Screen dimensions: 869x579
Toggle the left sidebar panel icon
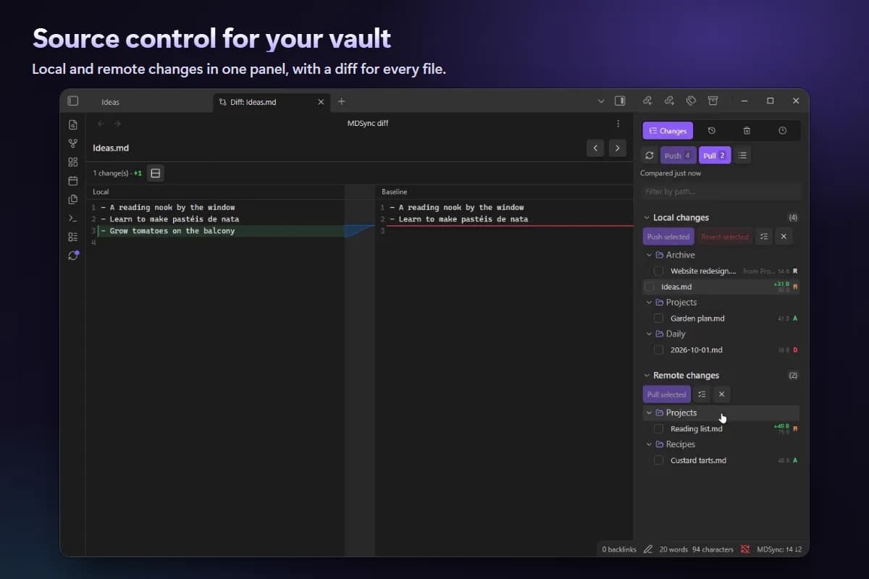(73, 101)
